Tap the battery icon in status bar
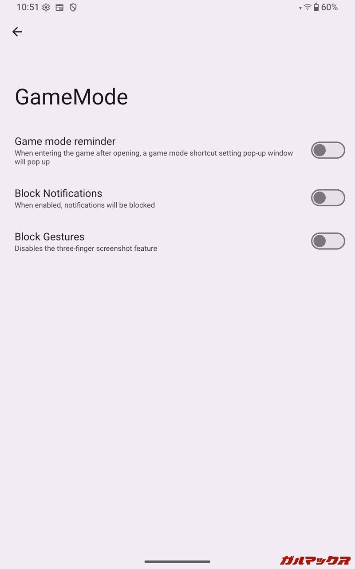The width and height of the screenshot is (355, 569). point(316,8)
